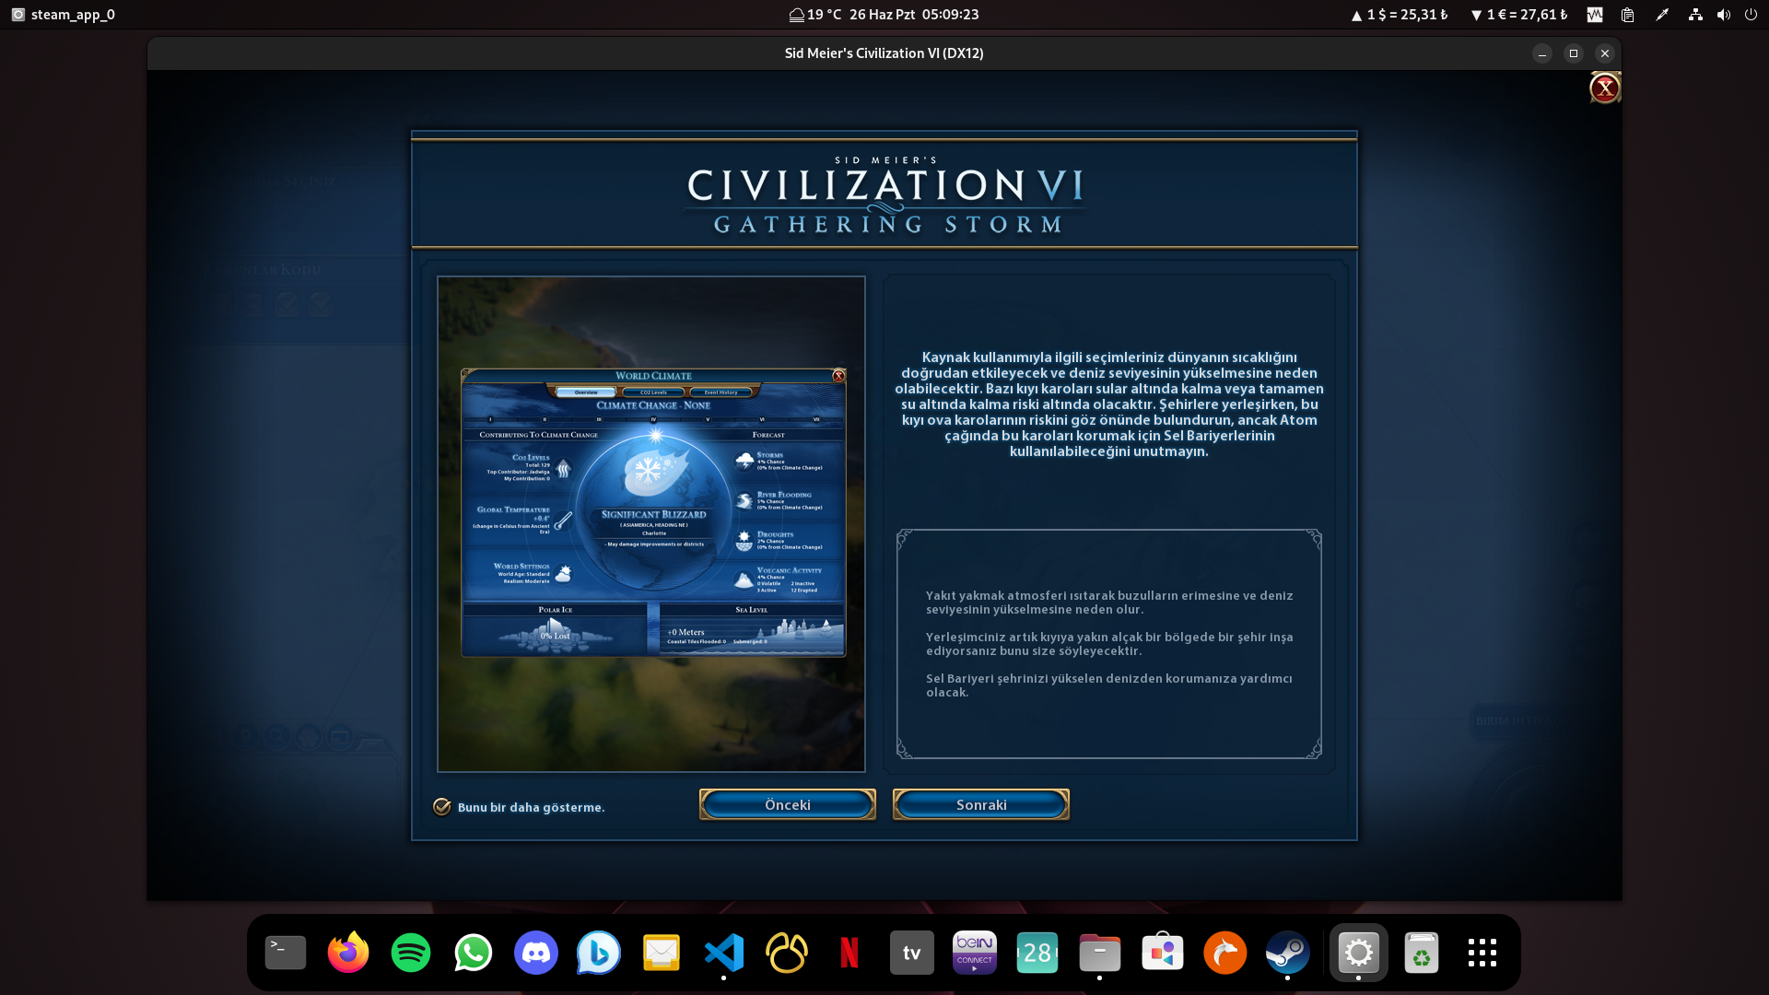This screenshot has height=995, width=1769.
Task: Click the World Climate screenshot thumbnail
Action: coord(651,523)
